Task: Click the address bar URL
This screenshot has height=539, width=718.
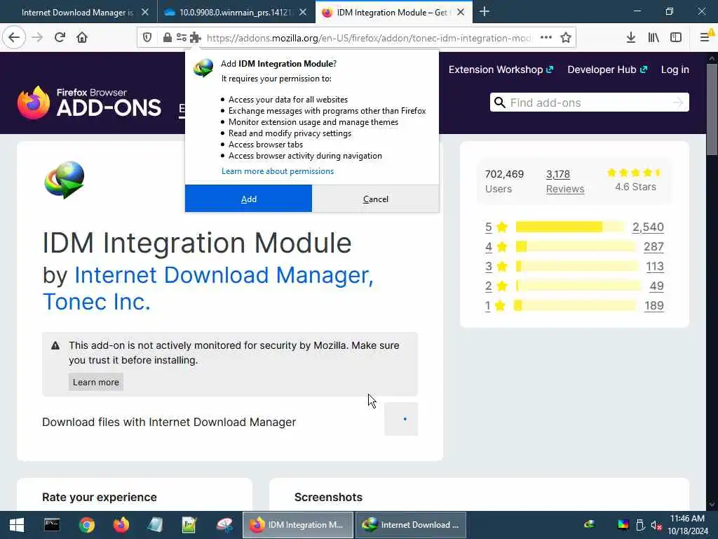Action: tap(369, 38)
